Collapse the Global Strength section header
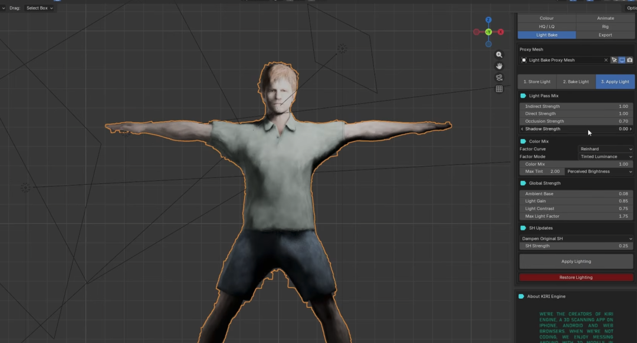This screenshot has width=637, height=343. (544, 183)
